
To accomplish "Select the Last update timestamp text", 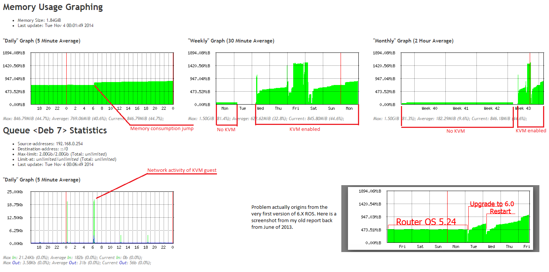I will click(x=54, y=25).
